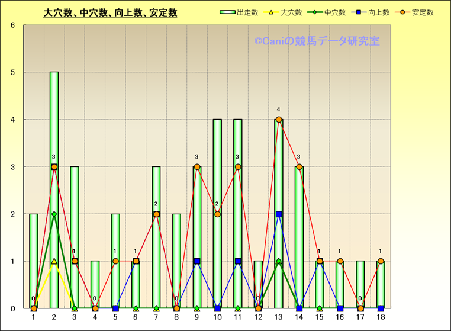Click the 出走数 green bar legend icon

[x=227, y=12]
